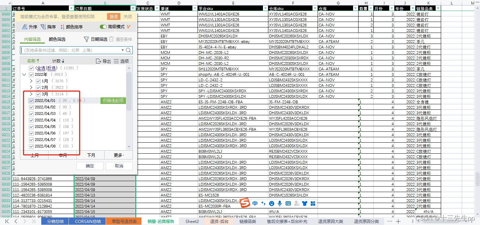Image resolution: width=480 pixels, height=225 pixels.
Task: Sort list by 名称 column header
Action: click(x=33, y=61)
